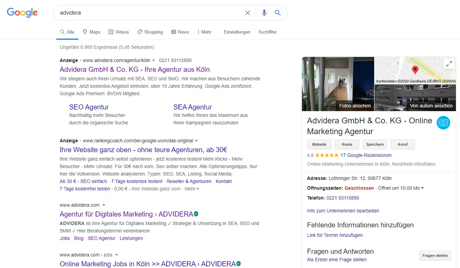Open ad title Advidera GmbH & Co. KG - Ihre Agentur aus Köln

pyautogui.click(x=135, y=69)
